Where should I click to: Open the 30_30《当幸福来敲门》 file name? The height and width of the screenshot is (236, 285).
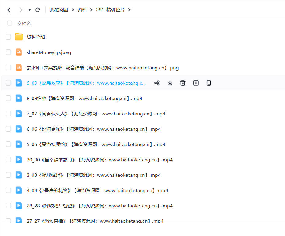click(100, 160)
